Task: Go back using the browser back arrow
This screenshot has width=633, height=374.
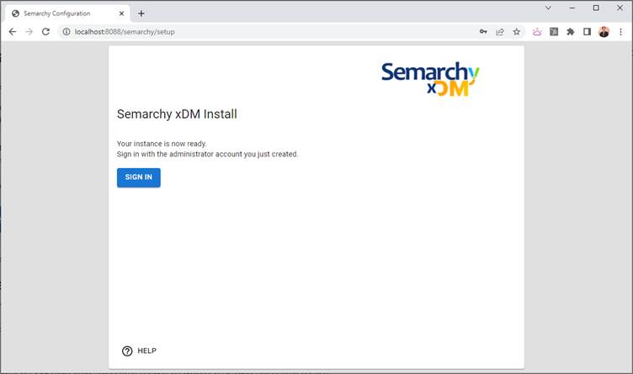Action: (x=13, y=32)
